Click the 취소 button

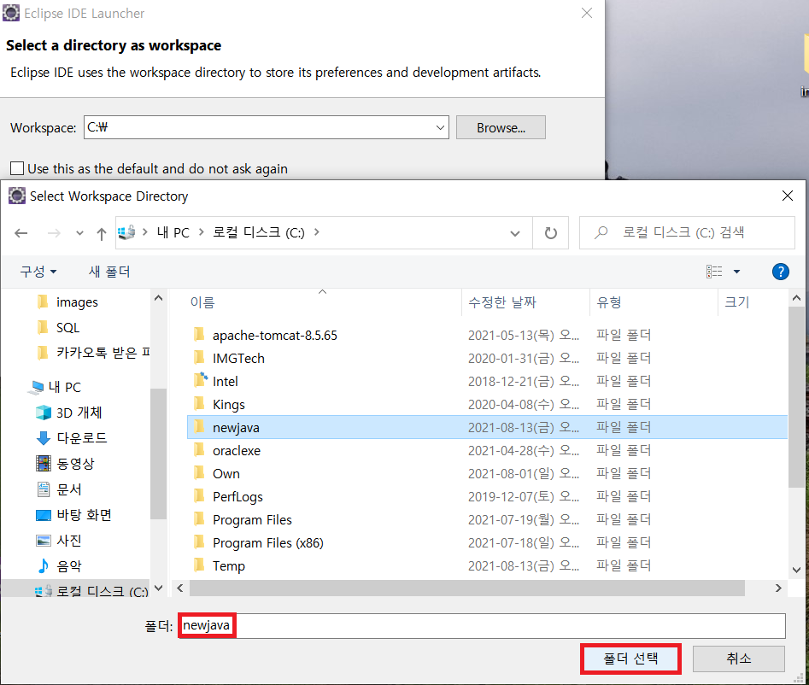(x=738, y=659)
